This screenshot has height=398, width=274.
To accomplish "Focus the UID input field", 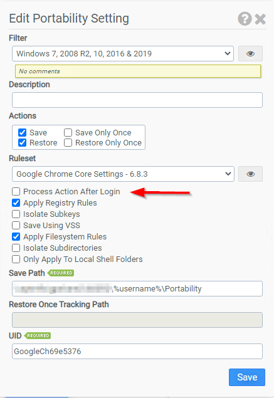I will click(x=137, y=351).
